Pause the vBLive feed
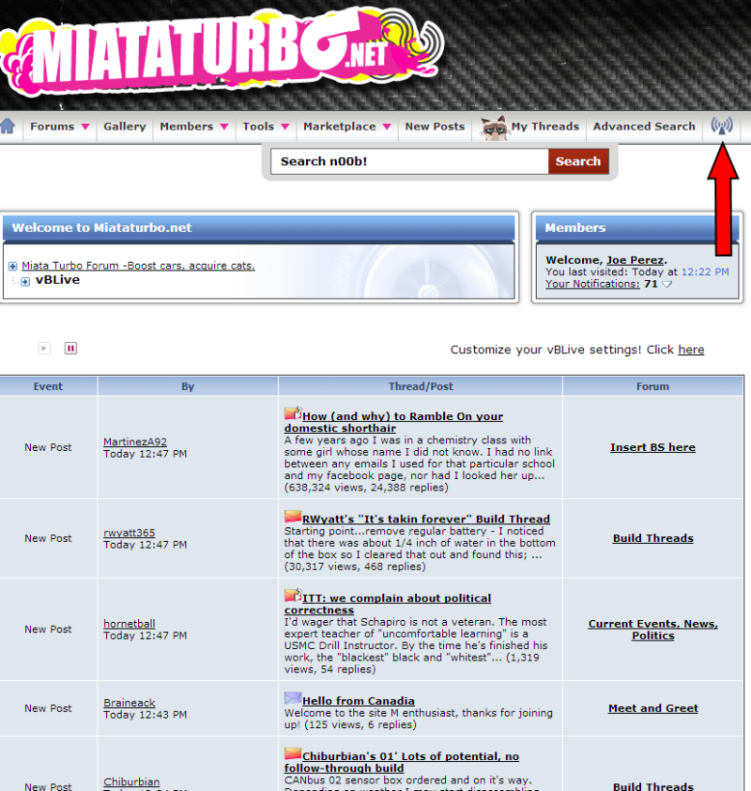 pos(70,349)
